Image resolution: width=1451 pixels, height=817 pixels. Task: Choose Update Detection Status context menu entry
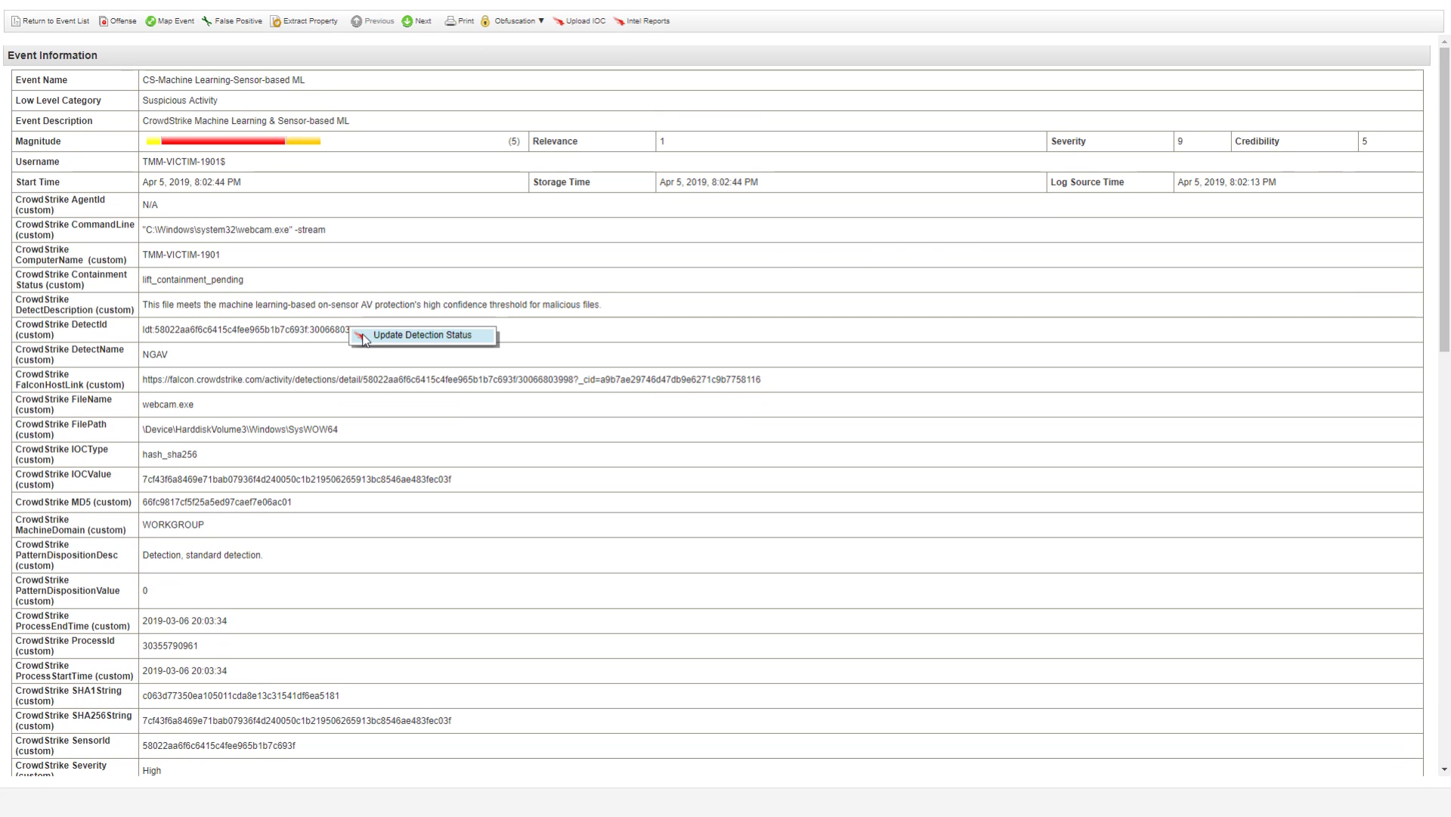[422, 336]
